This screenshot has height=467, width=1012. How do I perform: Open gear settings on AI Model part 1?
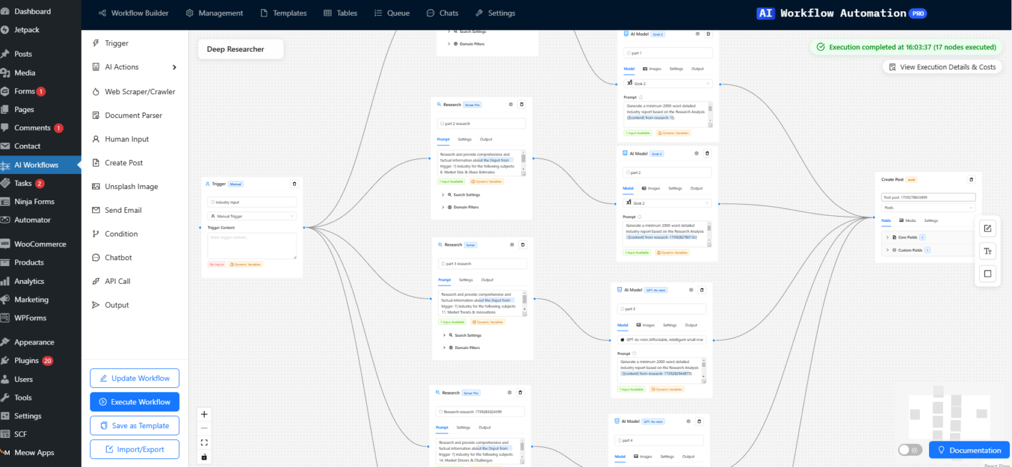tap(697, 34)
